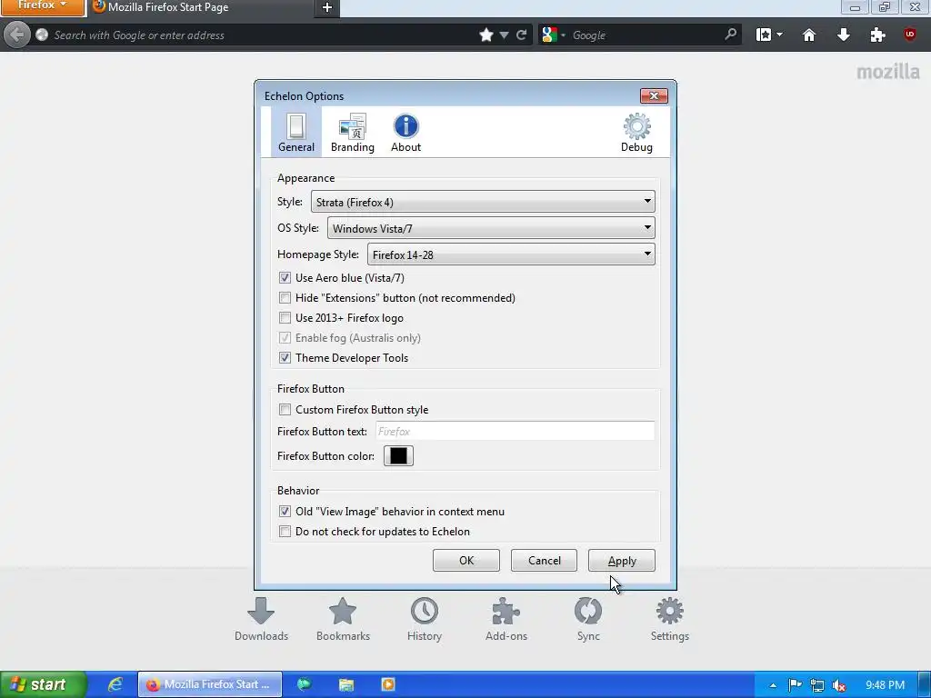The height and width of the screenshot is (698, 931).
Task: Check Do not check for updates to Echelon
Action: pyautogui.click(x=285, y=531)
